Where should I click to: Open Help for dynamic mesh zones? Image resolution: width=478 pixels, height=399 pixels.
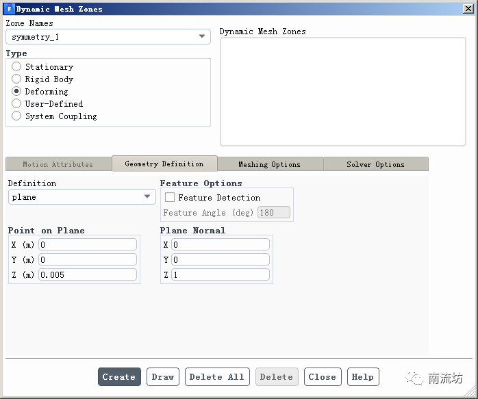coord(362,377)
